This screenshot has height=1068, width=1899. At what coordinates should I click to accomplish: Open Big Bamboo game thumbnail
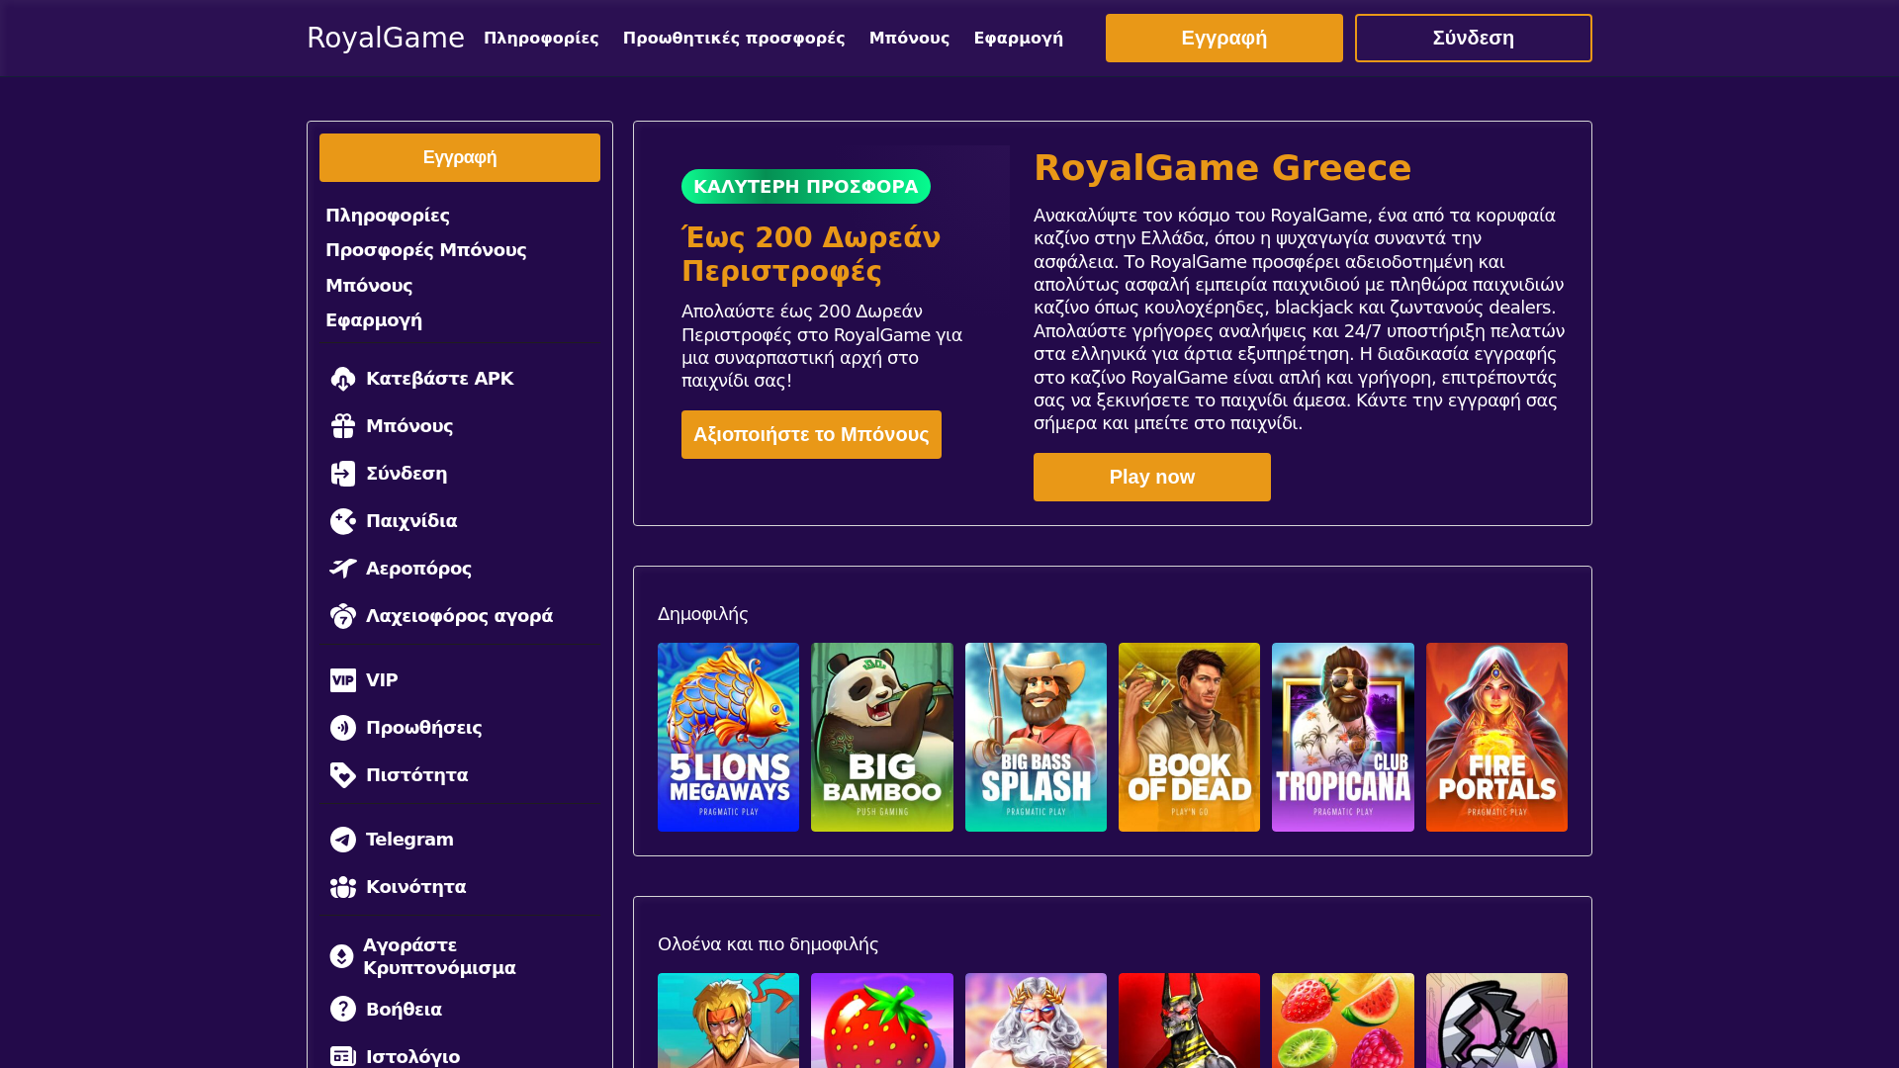click(882, 737)
